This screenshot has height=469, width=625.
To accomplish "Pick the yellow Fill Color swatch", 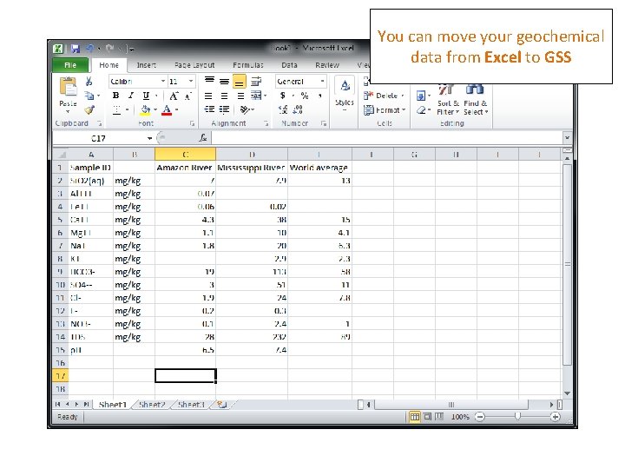I will tap(146, 109).
